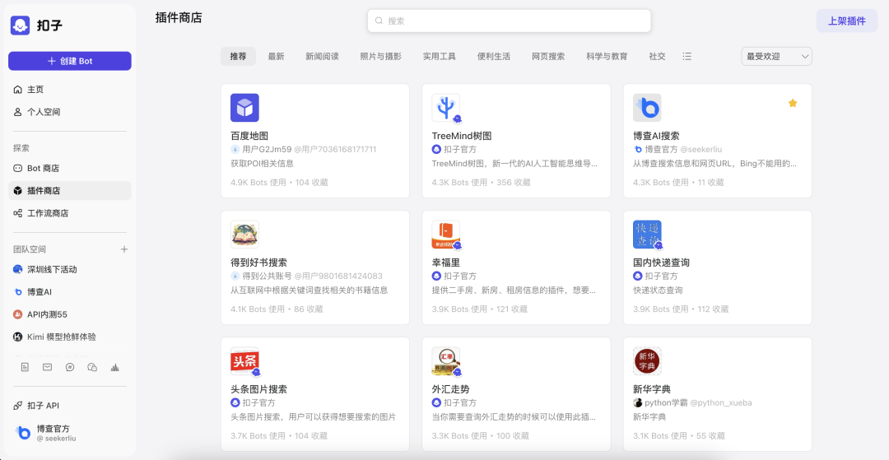Click the 国内快递查询 plugin icon
This screenshot has width=889, height=460.
[x=647, y=235]
